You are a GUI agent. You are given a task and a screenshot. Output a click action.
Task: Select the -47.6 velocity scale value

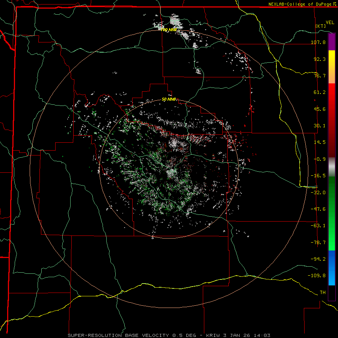pos(318,209)
